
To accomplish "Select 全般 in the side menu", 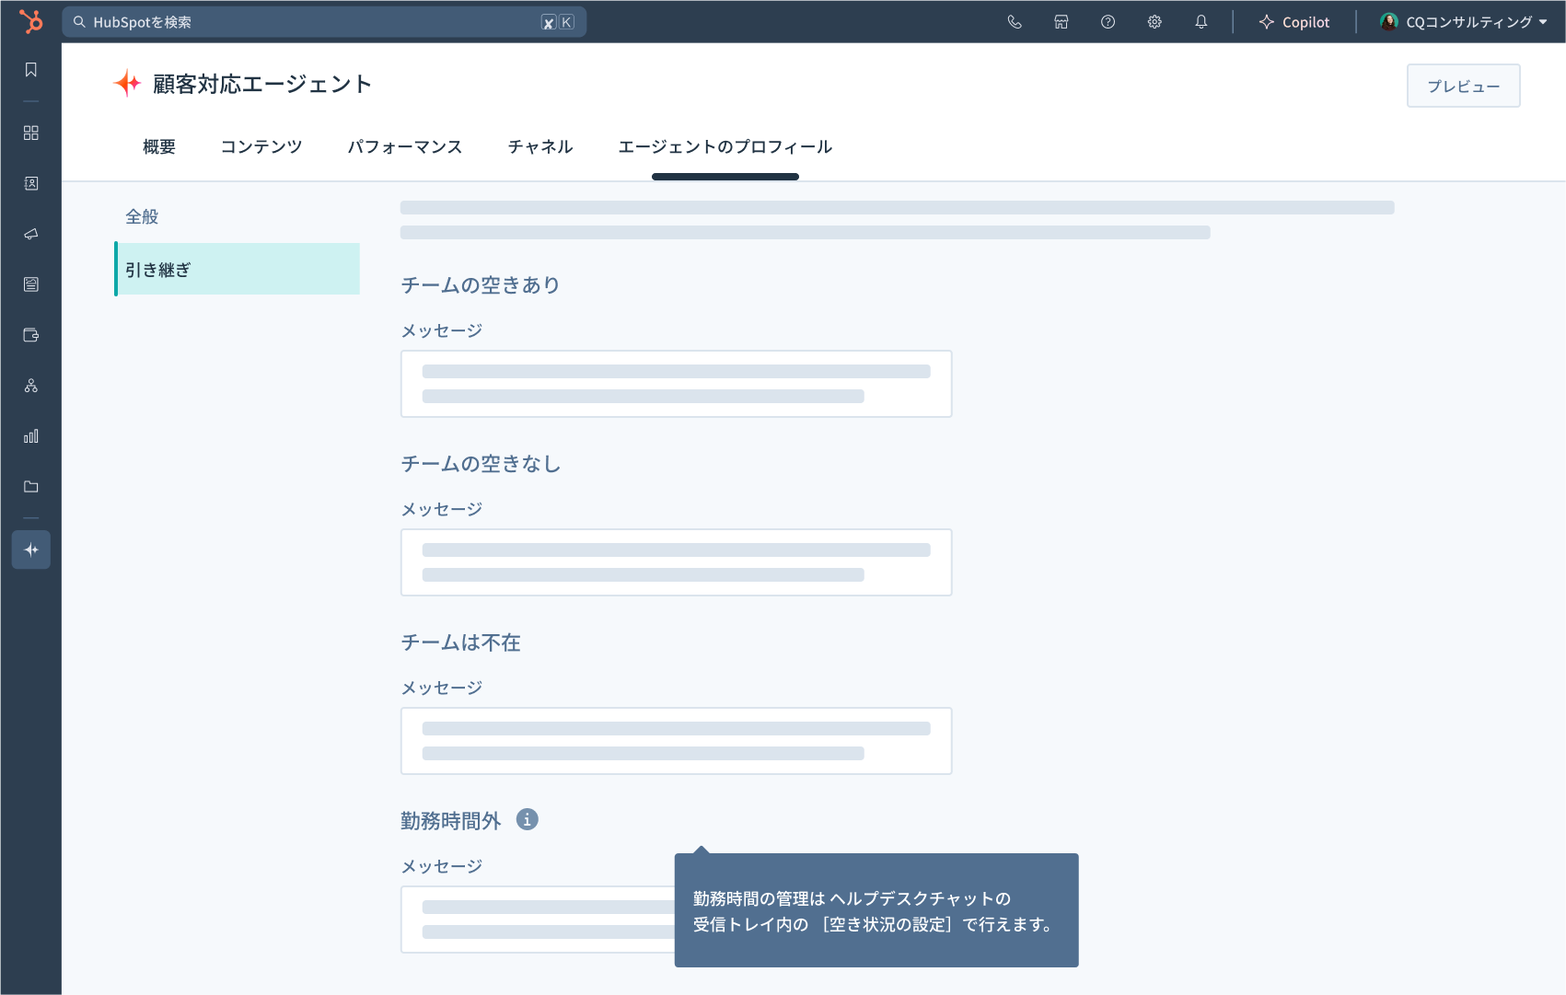I will coord(143,217).
